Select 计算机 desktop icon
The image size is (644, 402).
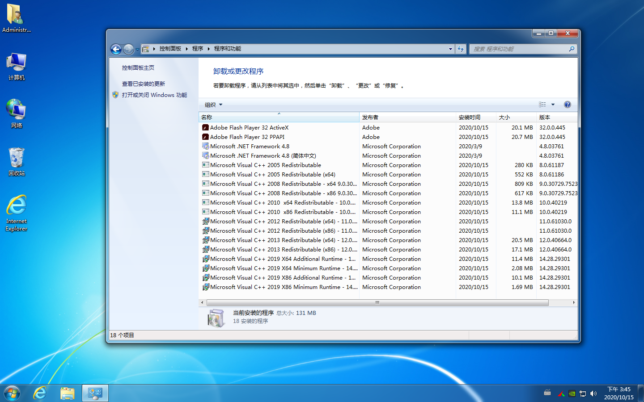tap(16, 67)
